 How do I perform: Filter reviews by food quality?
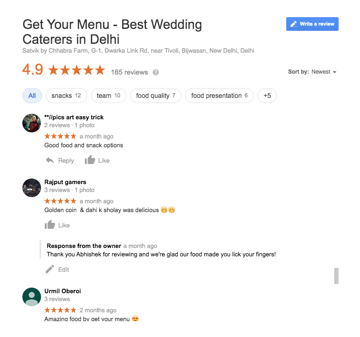tap(156, 96)
